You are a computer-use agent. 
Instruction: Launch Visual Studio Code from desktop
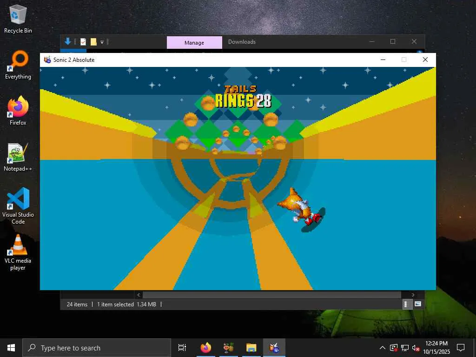[18, 206]
